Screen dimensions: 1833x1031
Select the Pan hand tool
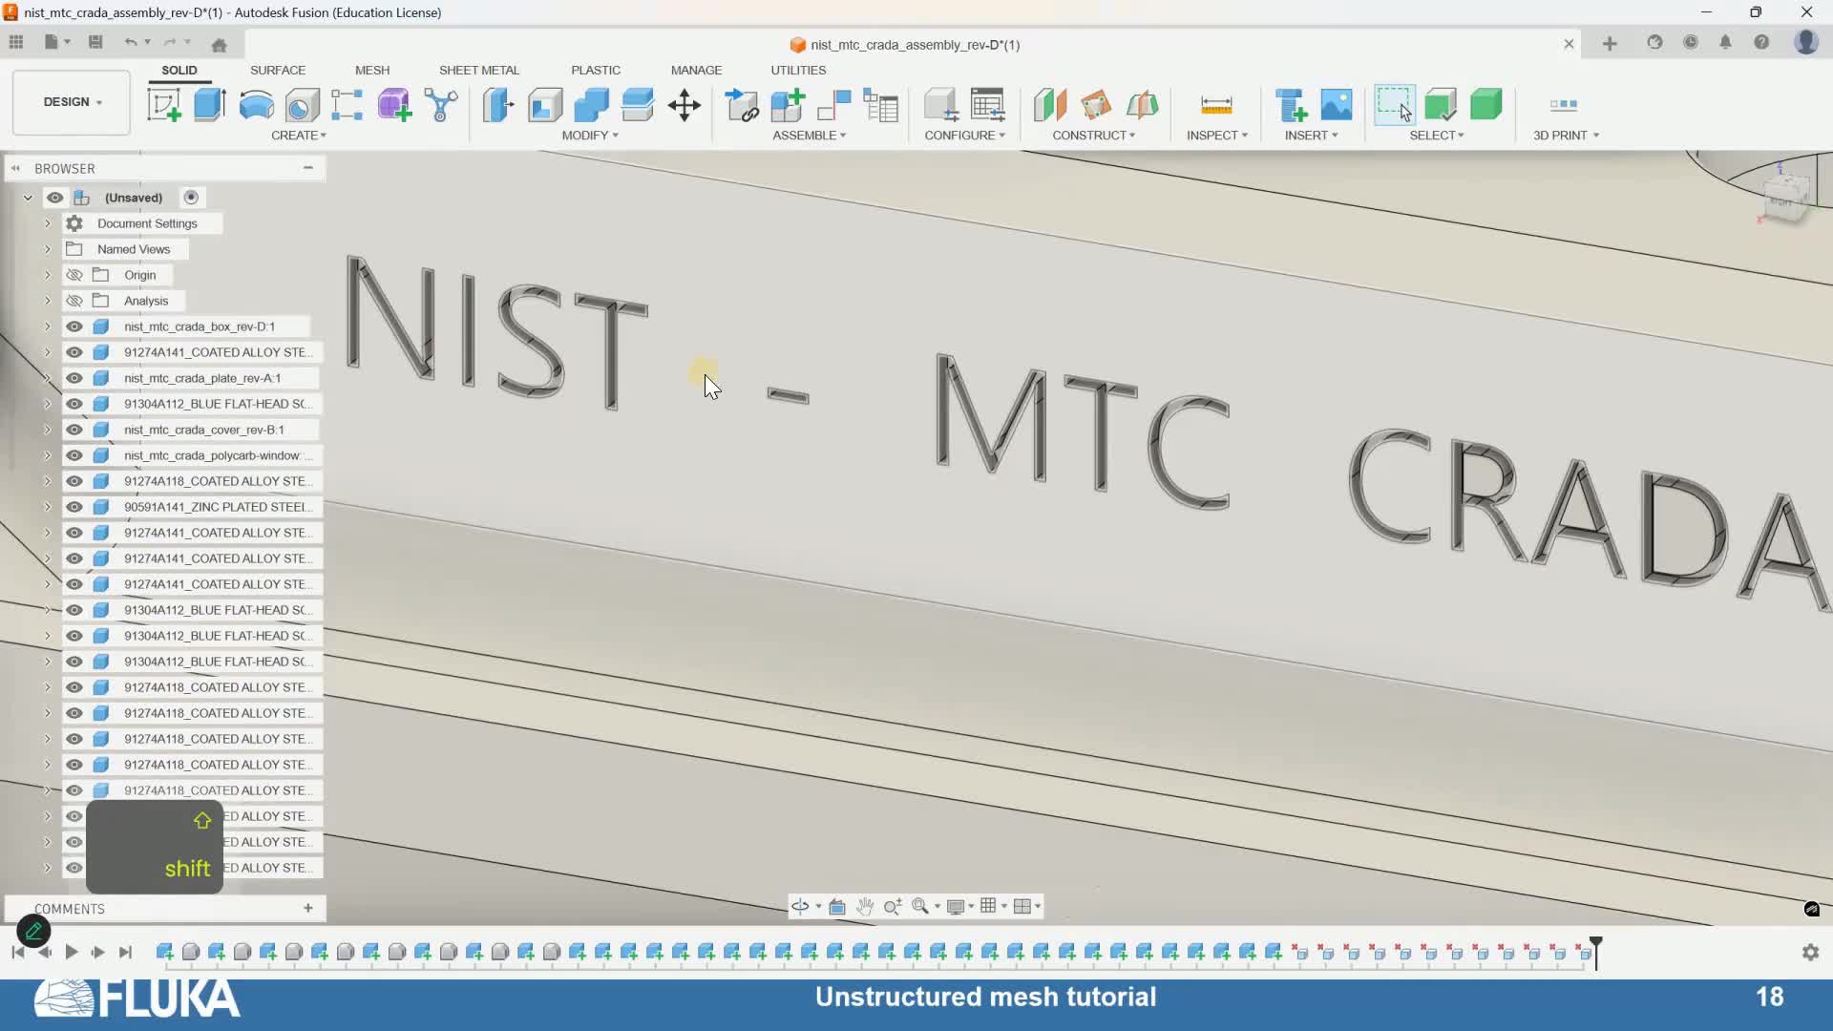(x=865, y=906)
